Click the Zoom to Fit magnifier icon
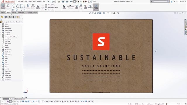 (x=90, y=13)
